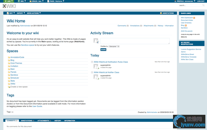This screenshot has width=207, height=130.
Task: Open the Sandbox space link in welcome text
Action: (27, 45)
